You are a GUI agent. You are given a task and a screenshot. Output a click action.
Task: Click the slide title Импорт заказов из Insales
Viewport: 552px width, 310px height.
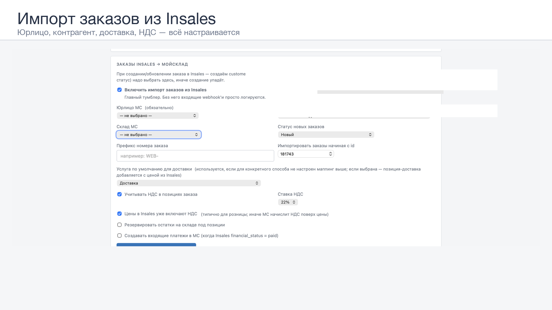(x=116, y=19)
